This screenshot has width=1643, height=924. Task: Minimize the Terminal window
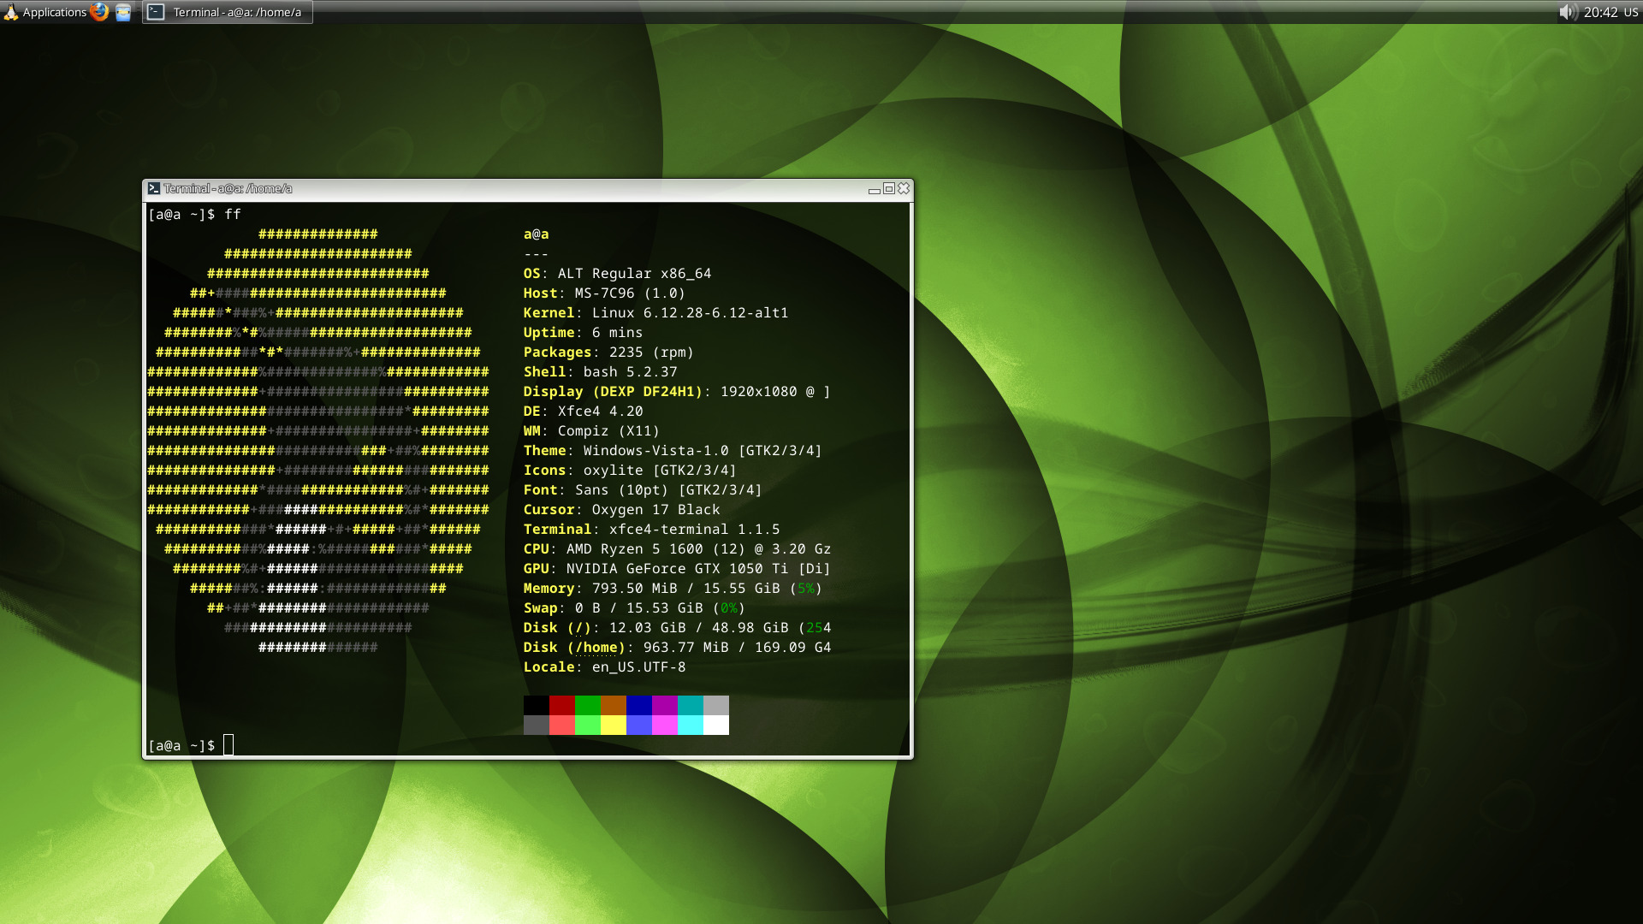pyautogui.click(x=874, y=189)
